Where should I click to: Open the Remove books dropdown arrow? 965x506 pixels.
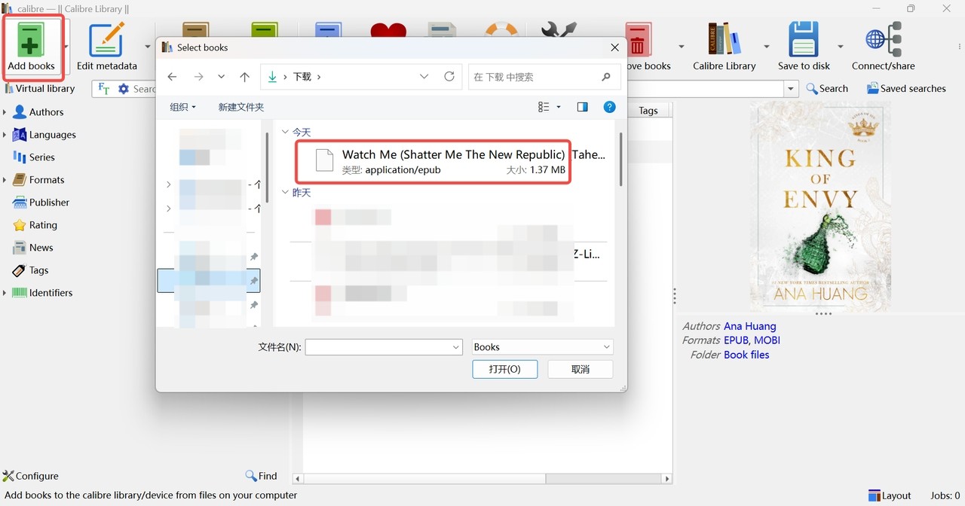click(682, 47)
